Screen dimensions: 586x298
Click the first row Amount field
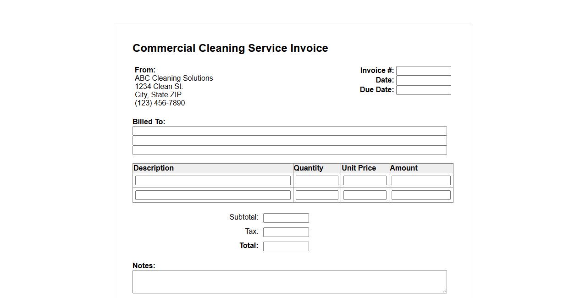pyautogui.click(x=420, y=181)
